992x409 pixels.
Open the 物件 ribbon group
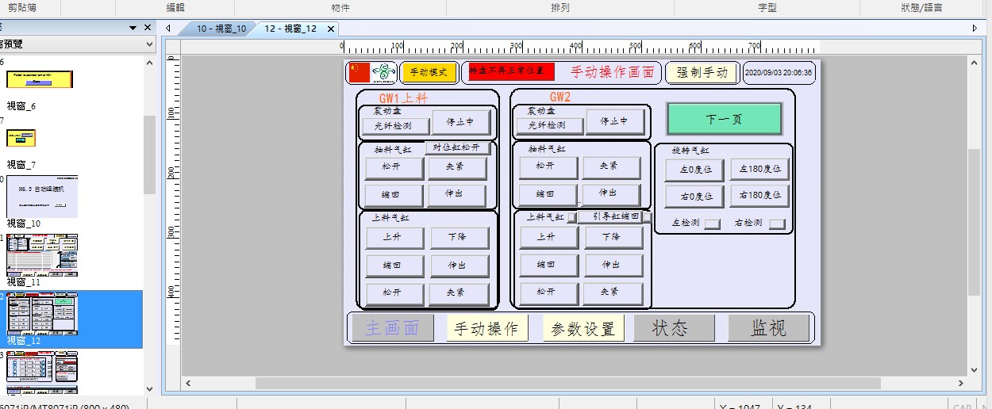[340, 7]
